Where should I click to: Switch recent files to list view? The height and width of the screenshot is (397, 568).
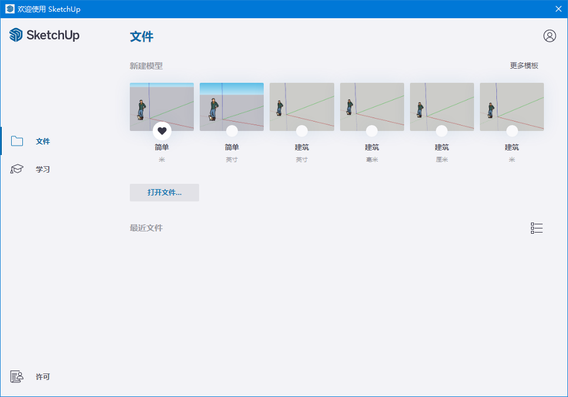536,228
